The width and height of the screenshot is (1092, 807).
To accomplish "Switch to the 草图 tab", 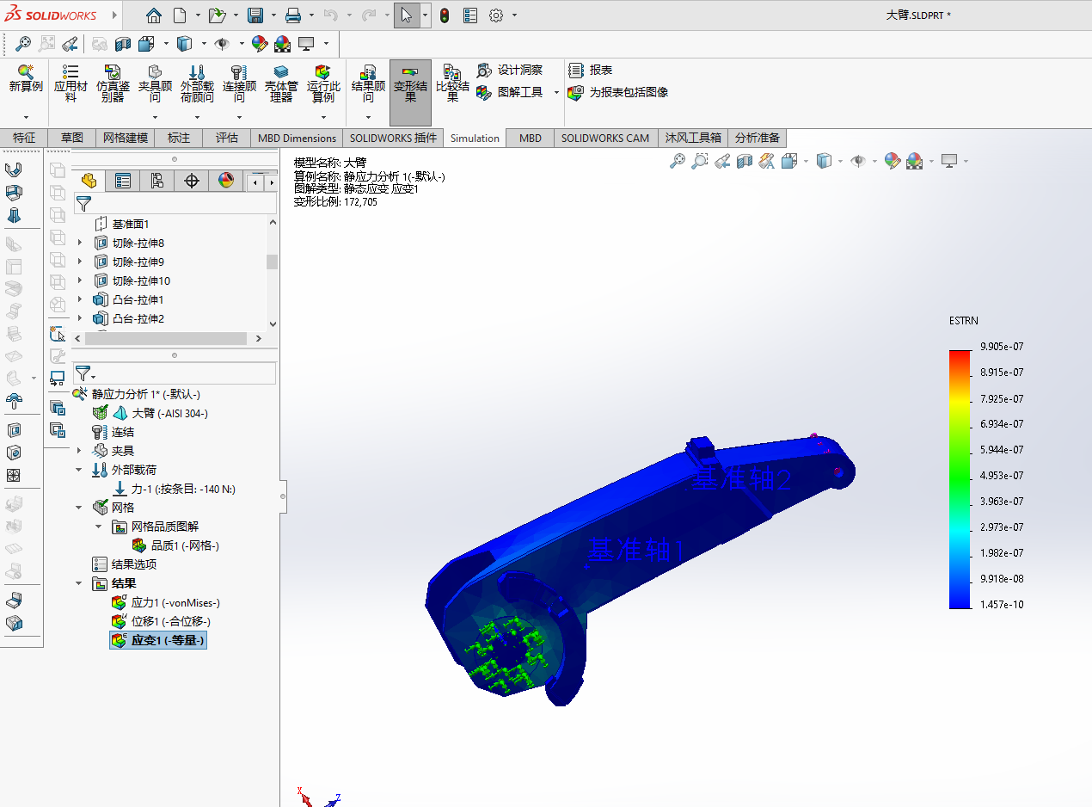I will point(72,138).
